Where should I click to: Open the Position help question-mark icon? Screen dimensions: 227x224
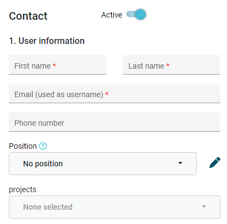point(43,146)
